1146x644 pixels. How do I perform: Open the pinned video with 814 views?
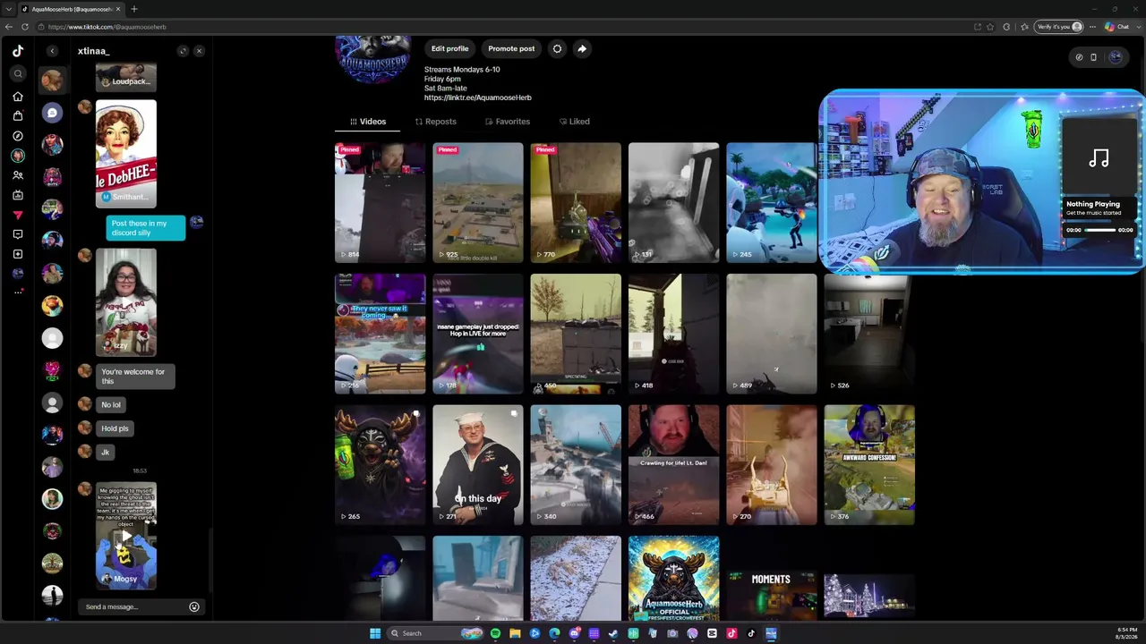(380, 202)
